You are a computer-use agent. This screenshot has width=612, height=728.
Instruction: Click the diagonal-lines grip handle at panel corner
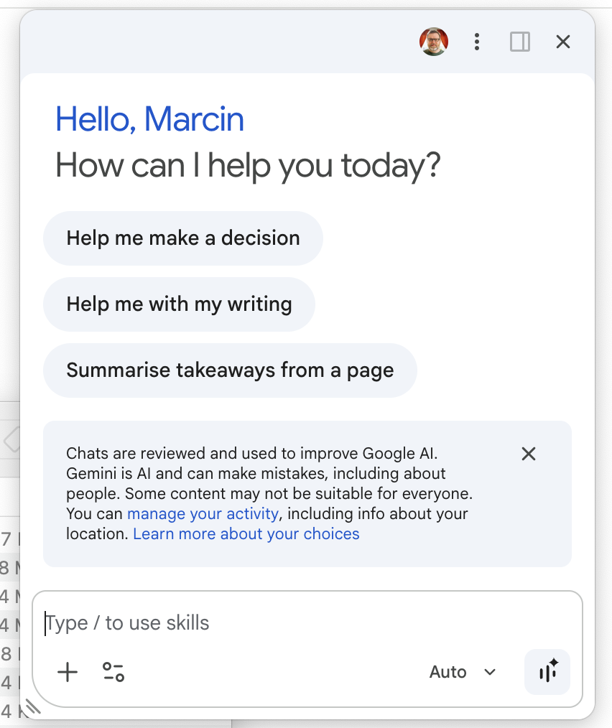pyautogui.click(x=32, y=706)
